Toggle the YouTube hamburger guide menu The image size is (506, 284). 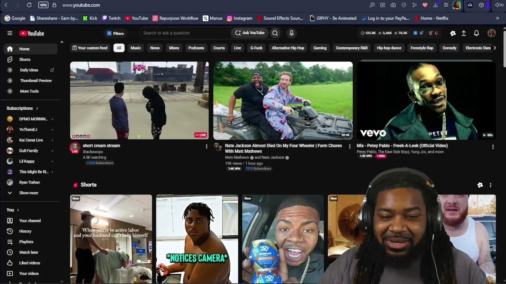click(x=10, y=33)
